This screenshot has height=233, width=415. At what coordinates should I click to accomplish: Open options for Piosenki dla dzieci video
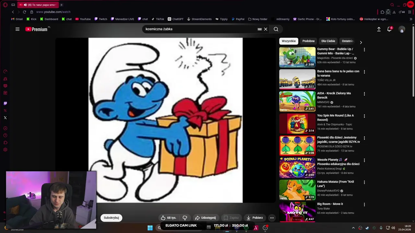coord(364,138)
